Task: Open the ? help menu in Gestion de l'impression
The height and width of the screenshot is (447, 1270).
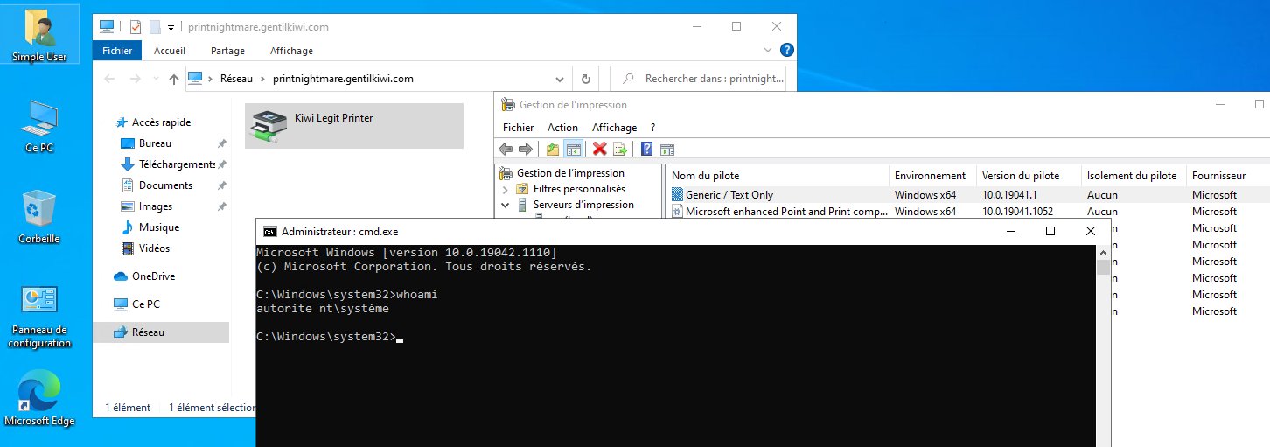Action: [652, 128]
